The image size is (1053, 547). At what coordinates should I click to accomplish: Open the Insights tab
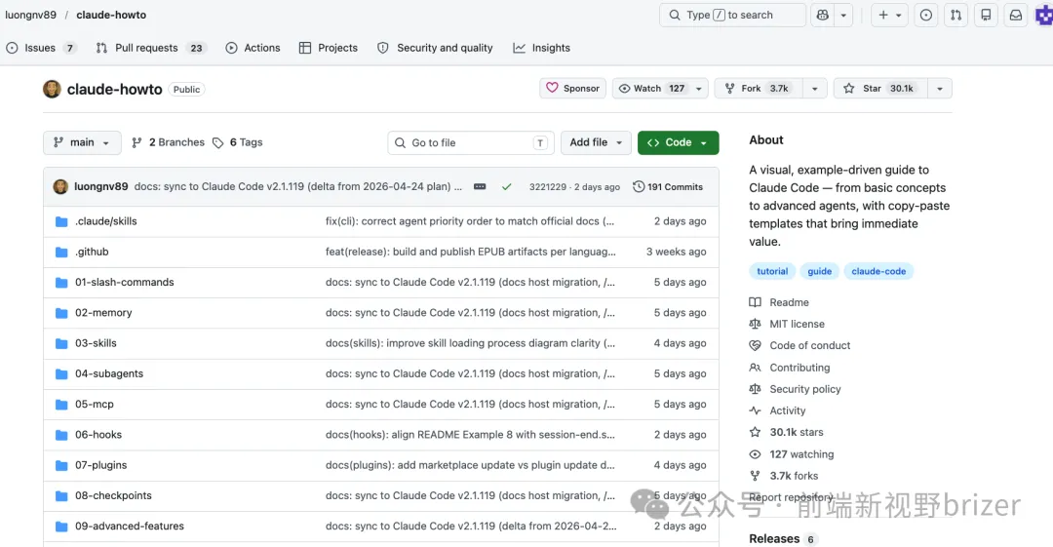click(x=541, y=48)
